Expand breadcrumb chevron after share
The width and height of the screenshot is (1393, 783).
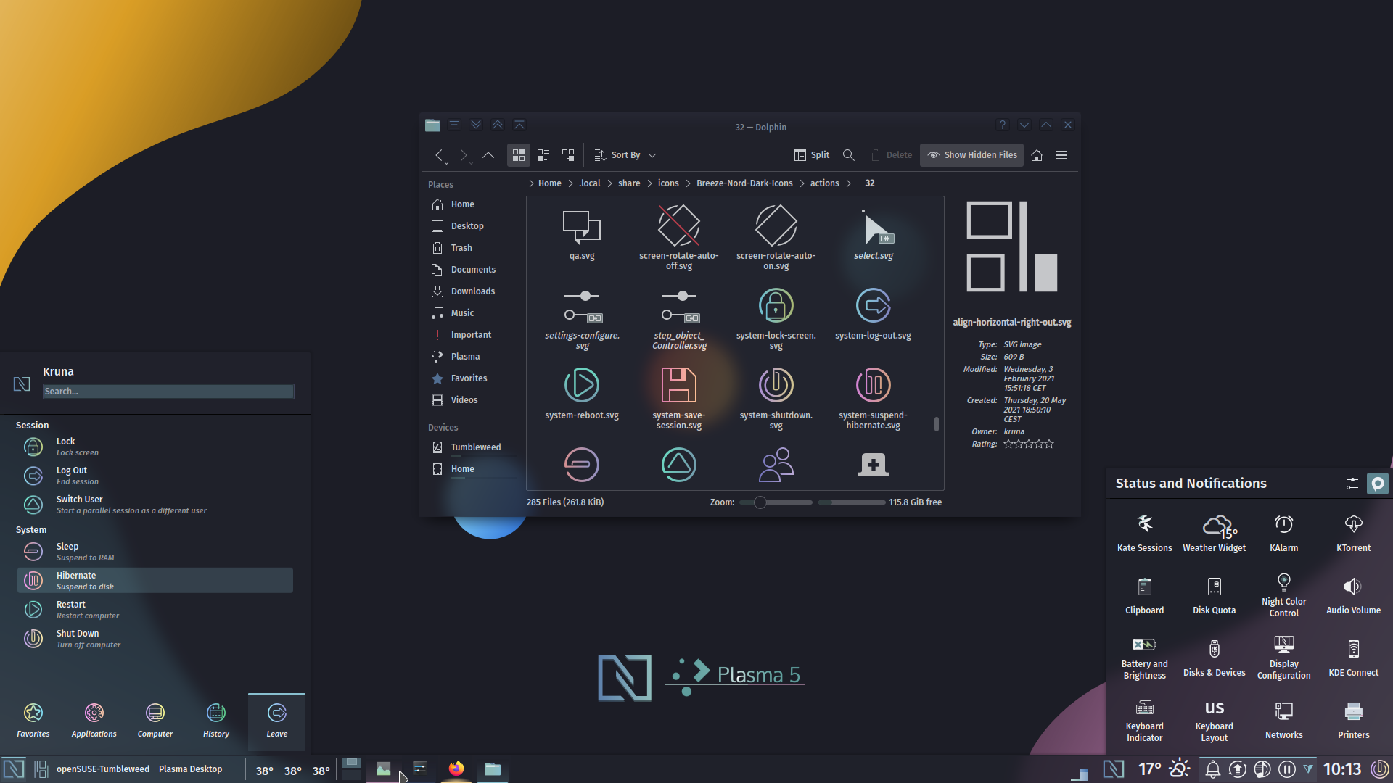tap(649, 183)
